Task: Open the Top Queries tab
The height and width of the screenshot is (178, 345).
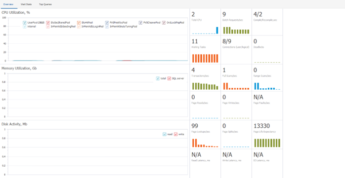Action: point(45,4)
